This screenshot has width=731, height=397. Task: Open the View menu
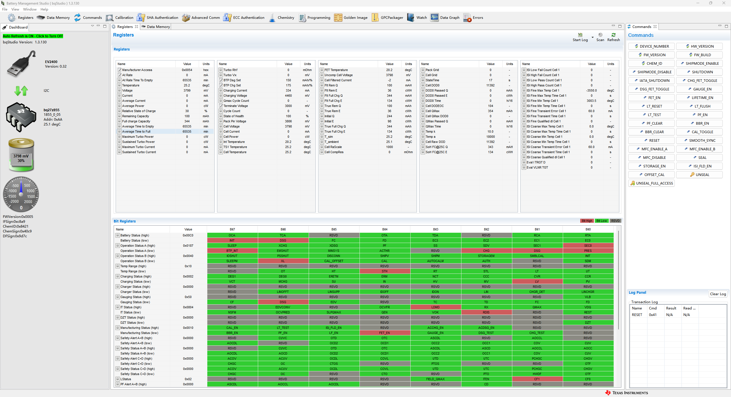pyautogui.click(x=15, y=9)
